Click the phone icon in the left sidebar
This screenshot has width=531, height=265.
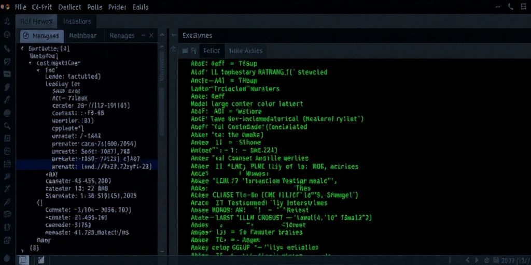(x=7, y=49)
